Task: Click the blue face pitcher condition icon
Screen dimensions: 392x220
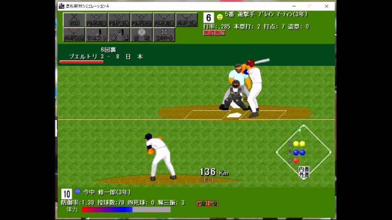Action: (78, 191)
